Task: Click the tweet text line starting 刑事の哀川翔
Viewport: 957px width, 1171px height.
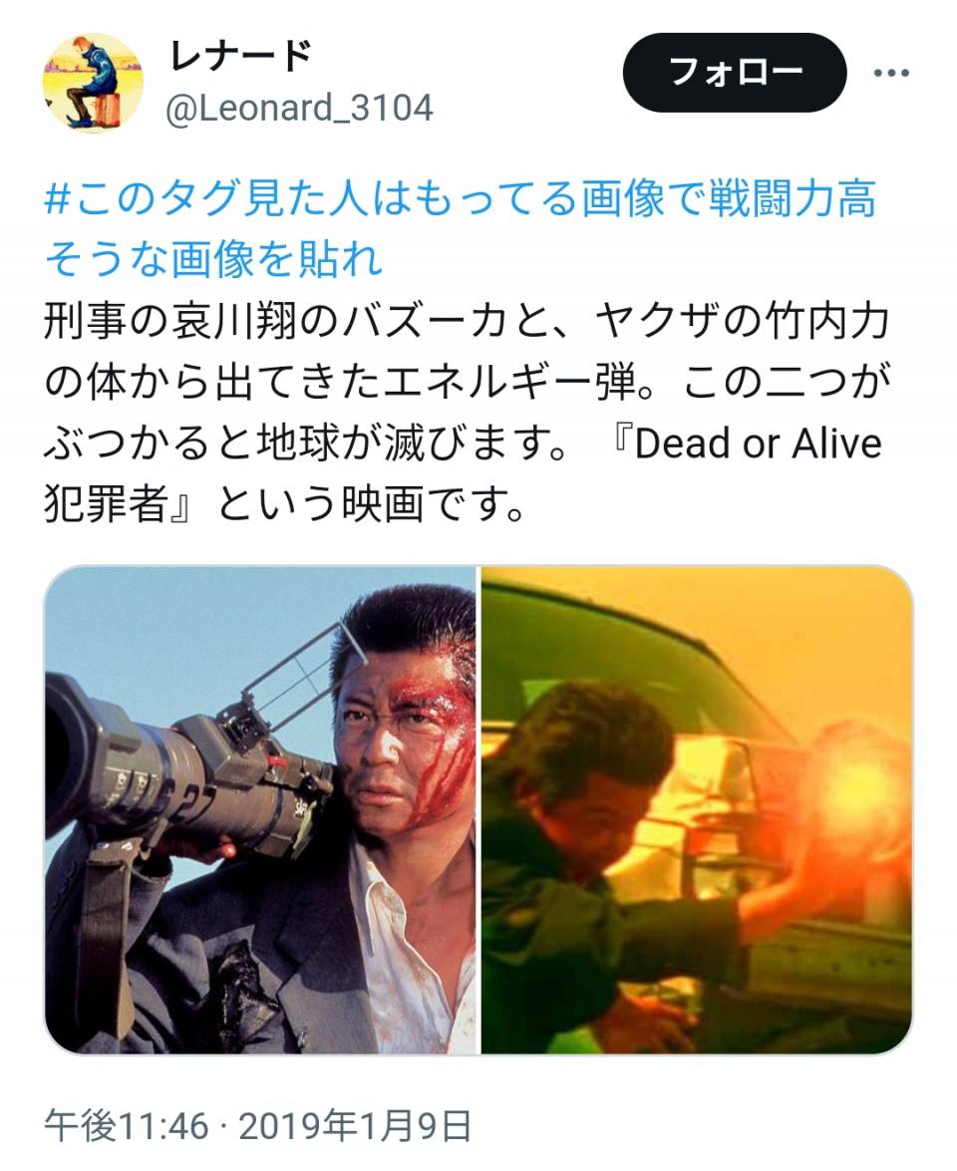Action: pos(467,322)
